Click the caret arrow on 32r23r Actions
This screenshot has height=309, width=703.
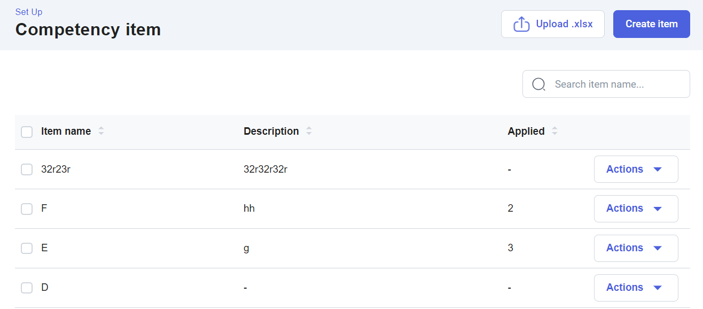[658, 169]
